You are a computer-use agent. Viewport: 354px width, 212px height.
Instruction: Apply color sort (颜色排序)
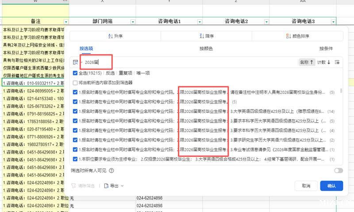[x=298, y=36]
